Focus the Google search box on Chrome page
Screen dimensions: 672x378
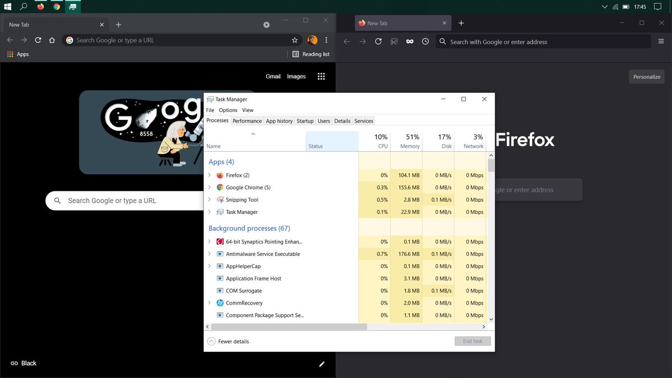click(124, 200)
